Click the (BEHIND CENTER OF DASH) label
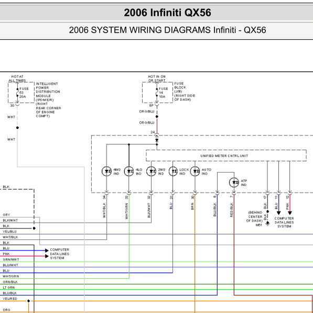This screenshot has height=313, width=313. click(x=254, y=216)
